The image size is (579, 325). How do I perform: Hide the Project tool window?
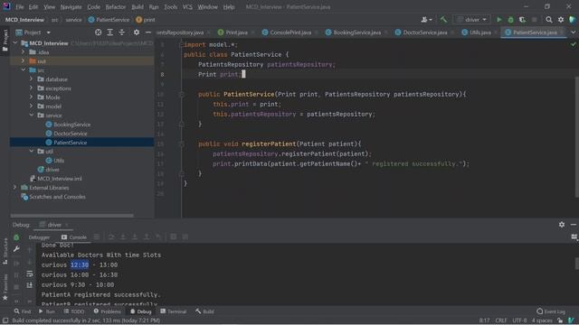coord(148,32)
